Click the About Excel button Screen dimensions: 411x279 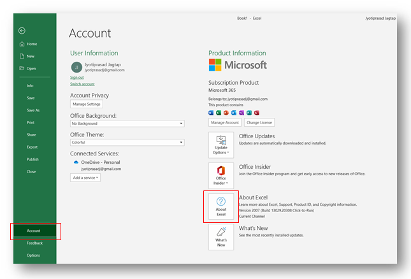coord(221,206)
